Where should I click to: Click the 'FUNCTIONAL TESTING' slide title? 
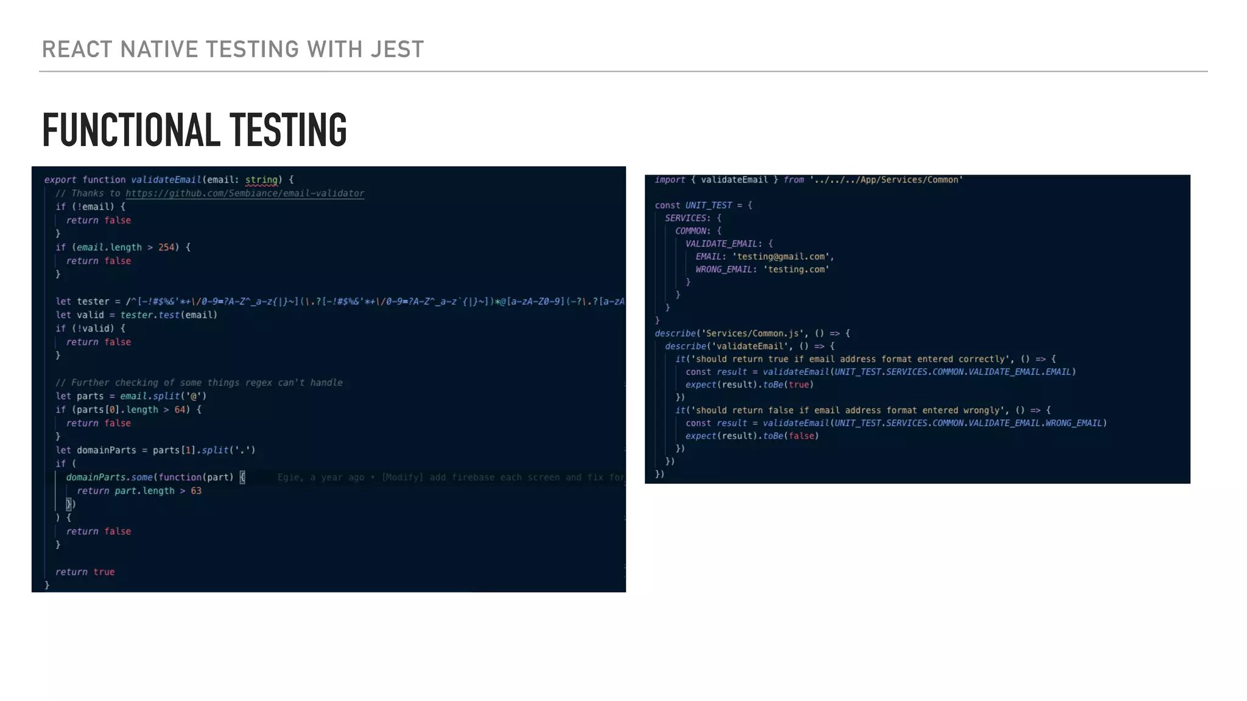pyautogui.click(x=194, y=130)
